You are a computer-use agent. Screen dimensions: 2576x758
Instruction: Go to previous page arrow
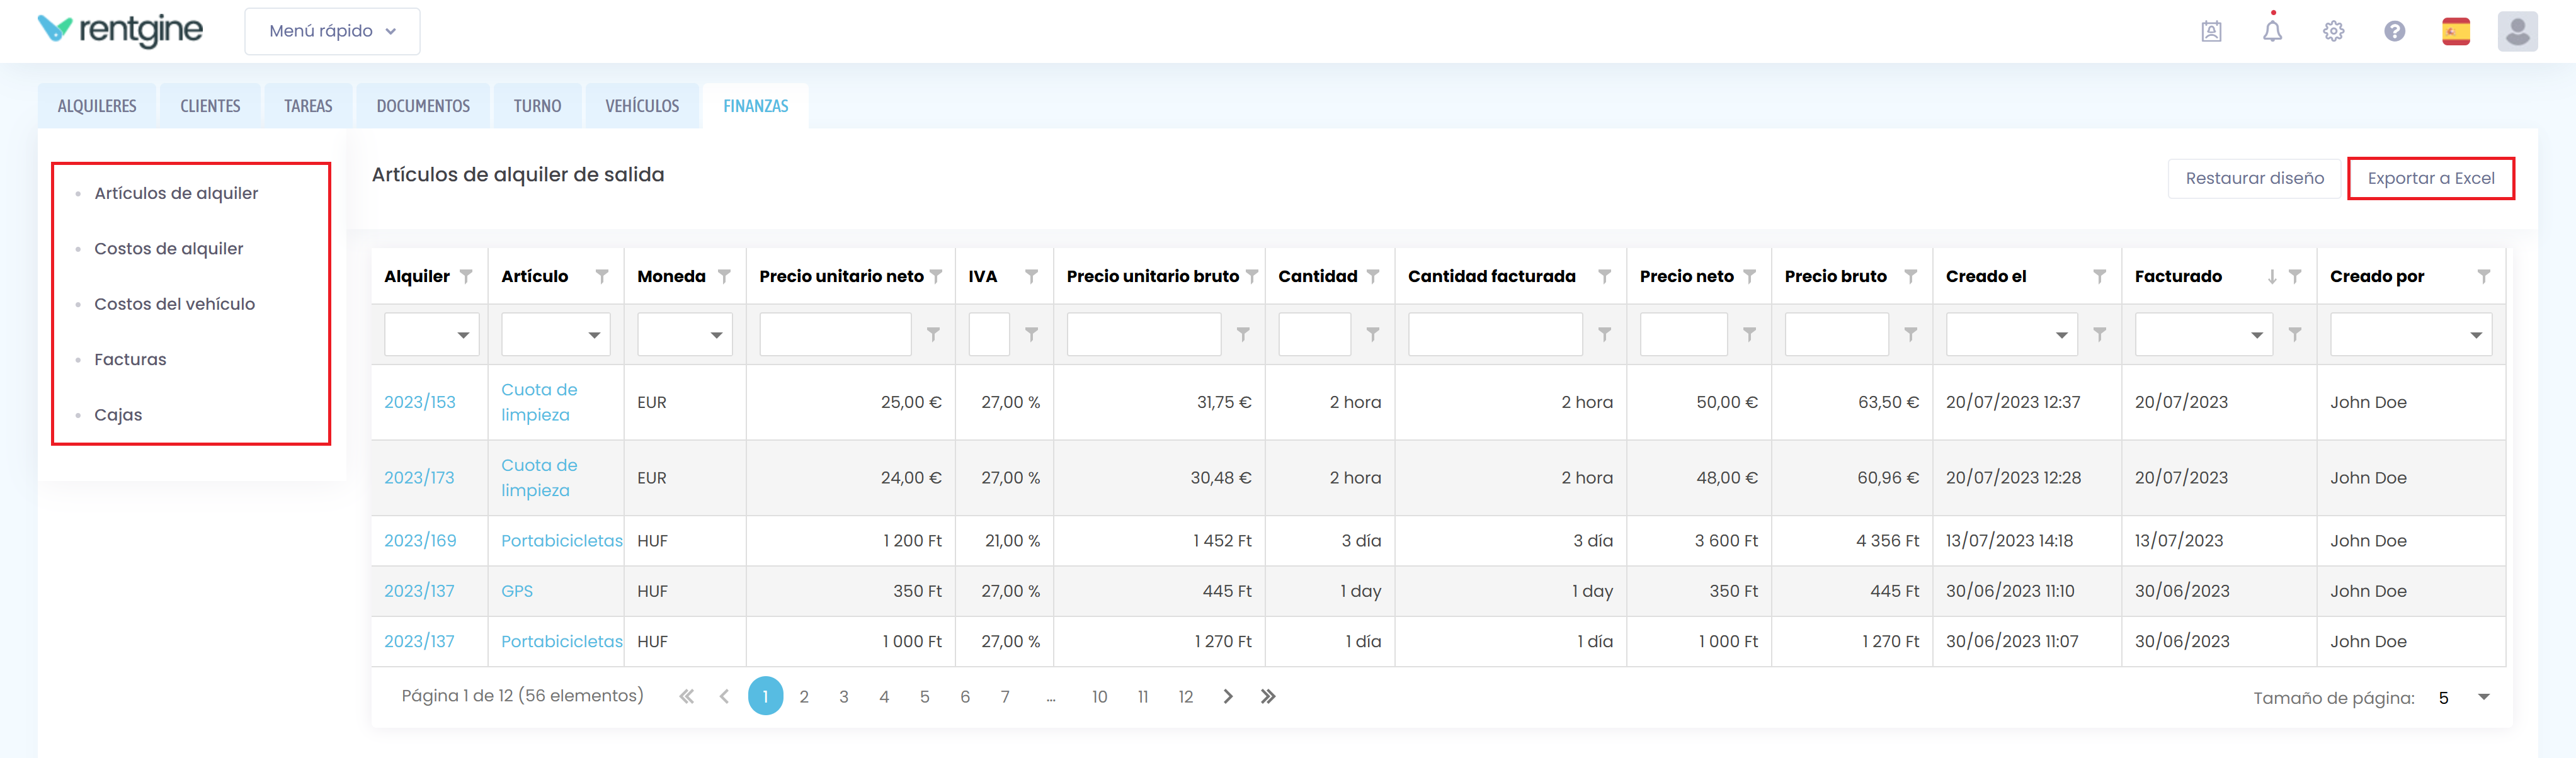[x=724, y=696]
